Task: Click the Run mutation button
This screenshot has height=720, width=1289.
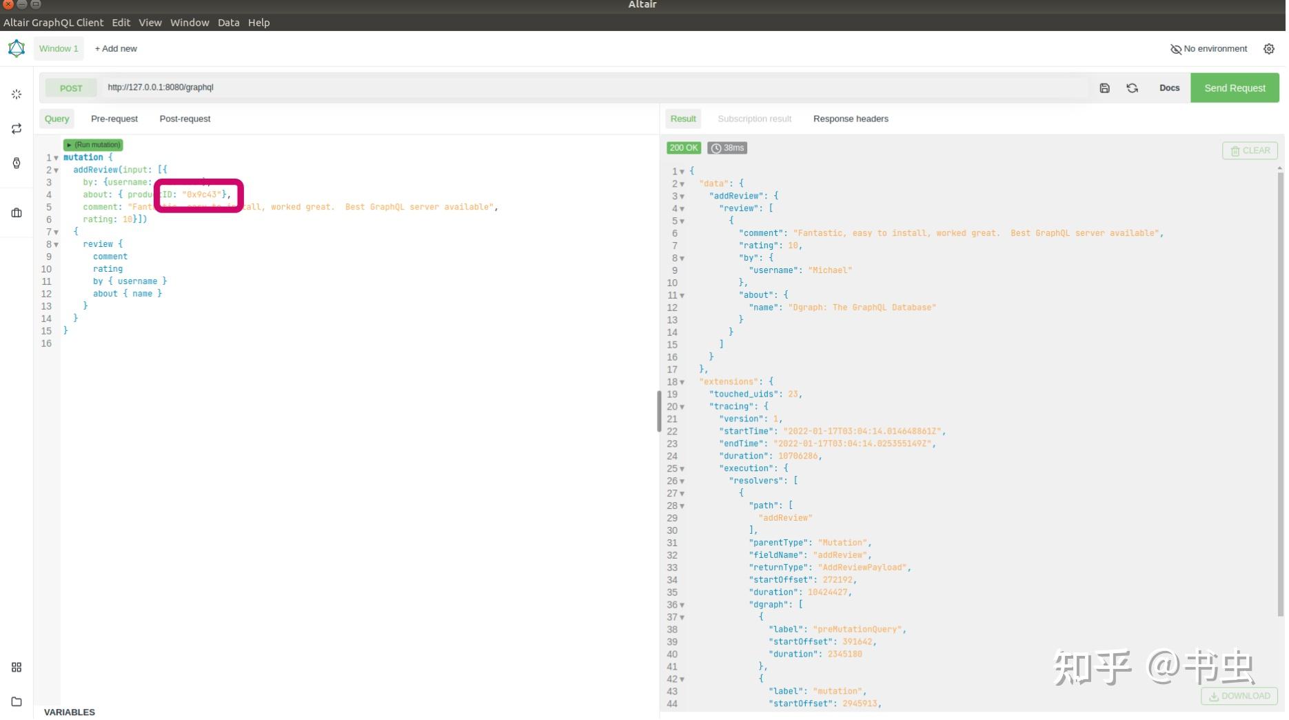Action: click(93, 145)
